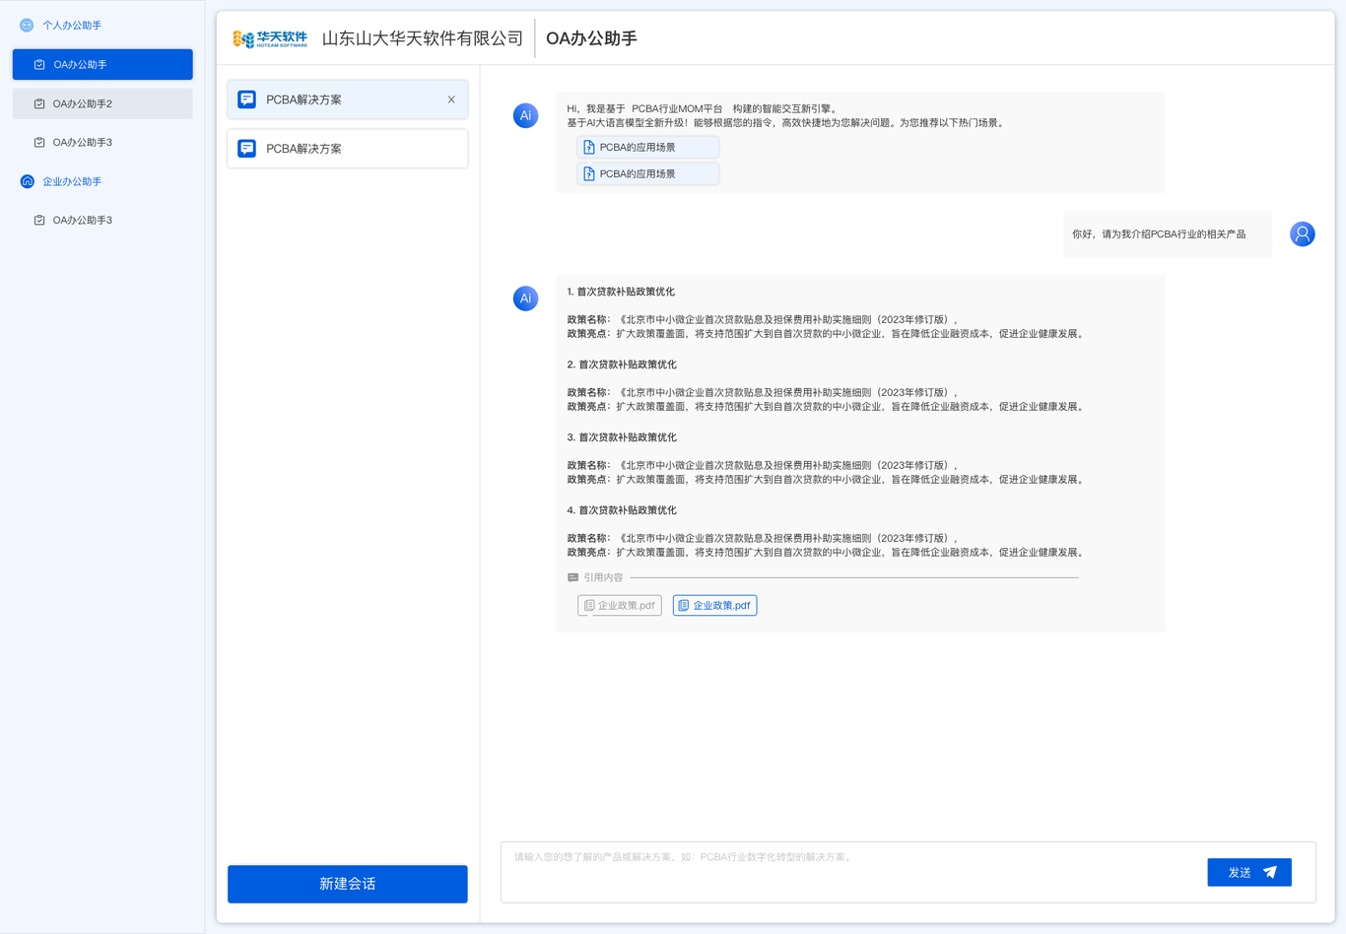Click the user avatar icon beside the message
1346x934 pixels.
(1302, 234)
